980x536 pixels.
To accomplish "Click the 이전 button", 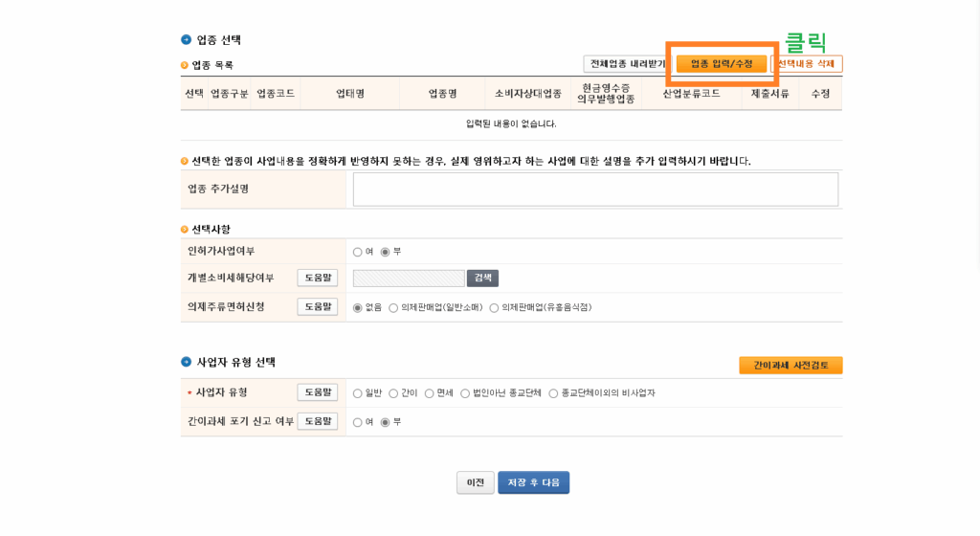I will [475, 483].
